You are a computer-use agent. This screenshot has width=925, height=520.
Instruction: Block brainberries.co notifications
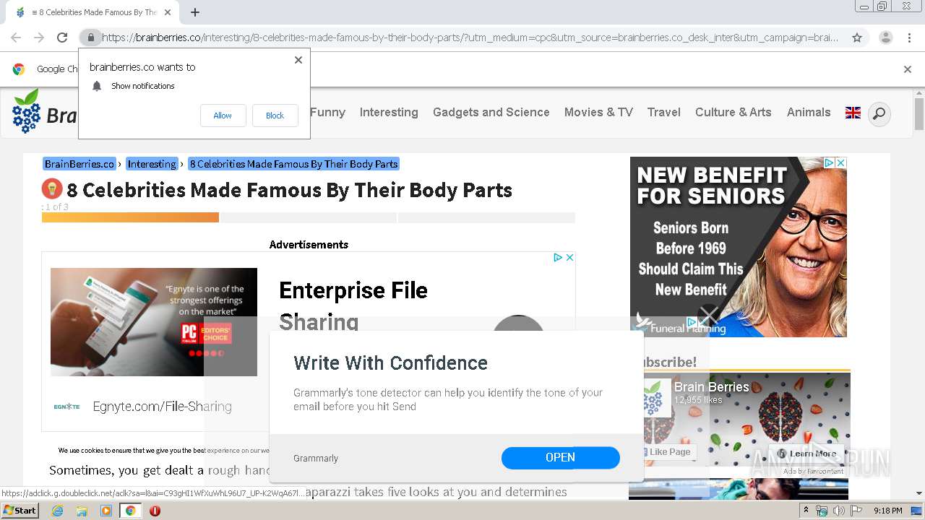[x=275, y=116]
